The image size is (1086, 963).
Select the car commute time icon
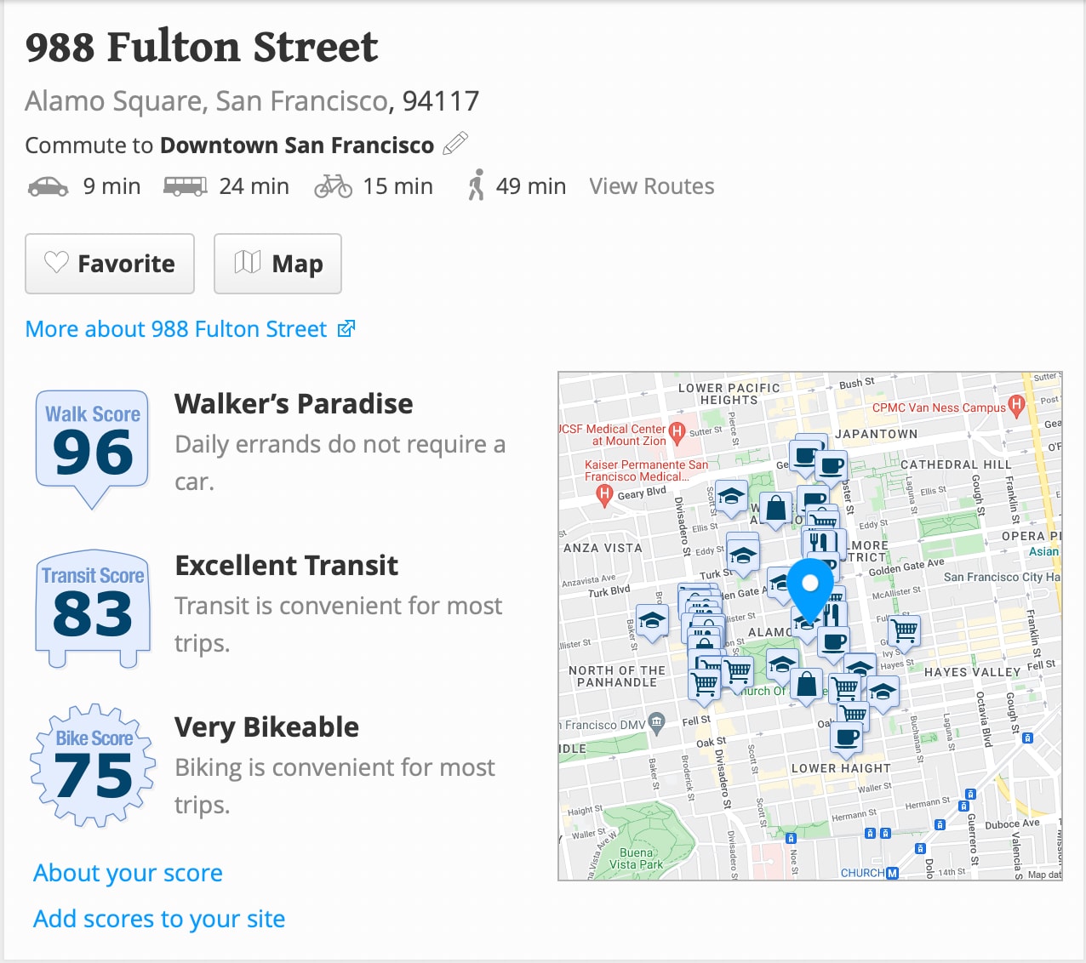(49, 186)
